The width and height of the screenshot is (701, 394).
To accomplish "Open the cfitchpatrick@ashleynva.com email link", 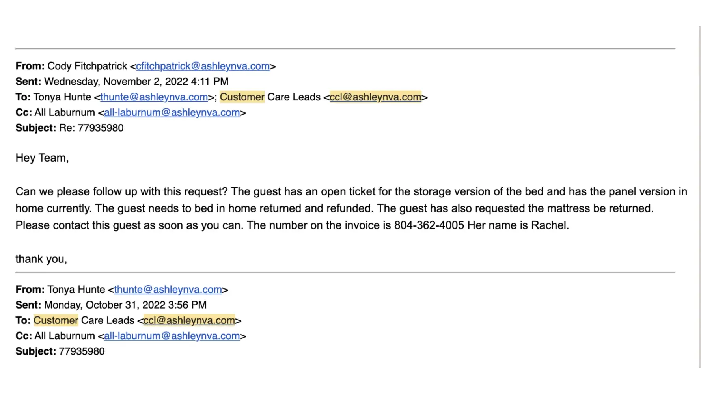I will (x=203, y=66).
